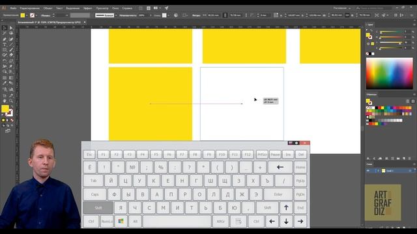This screenshot has height=234, width=417.
Task: Toggle the Caps key on on-screen keyboard
Action: (94, 194)
